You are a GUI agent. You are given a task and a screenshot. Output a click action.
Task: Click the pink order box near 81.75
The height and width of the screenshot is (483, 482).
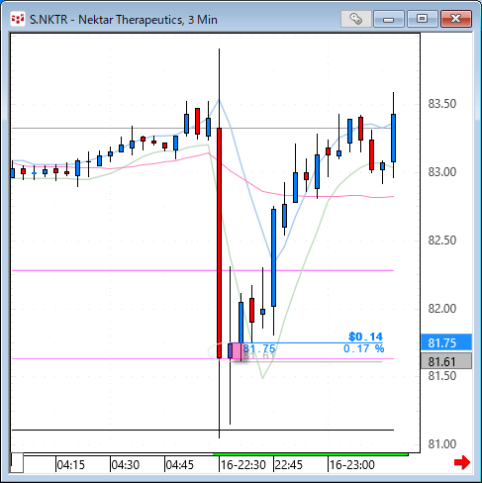tap(237, 351)
